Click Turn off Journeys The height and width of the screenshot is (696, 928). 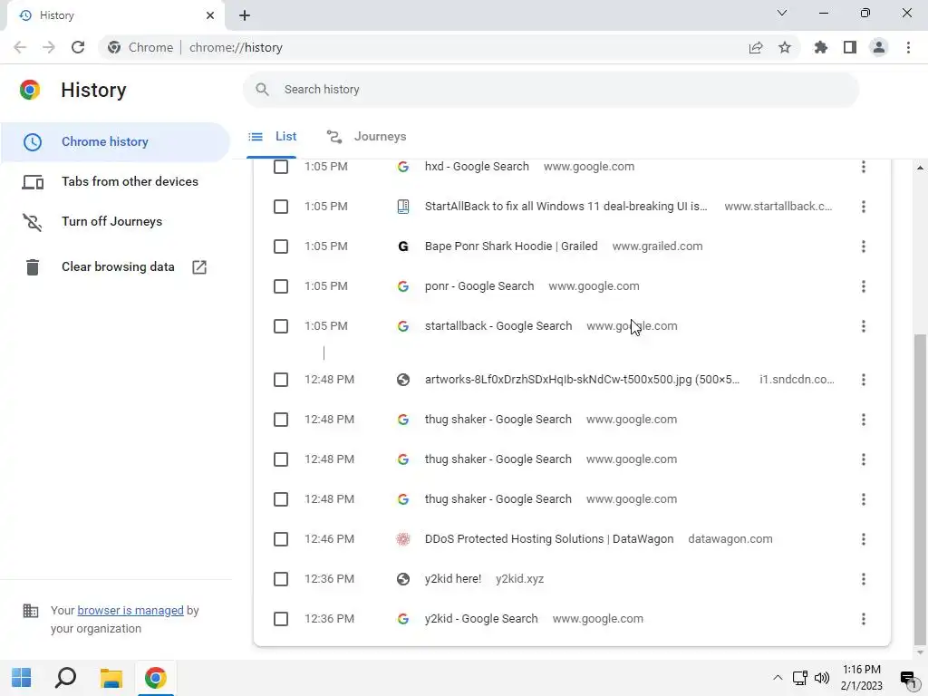tap(115, 221)
